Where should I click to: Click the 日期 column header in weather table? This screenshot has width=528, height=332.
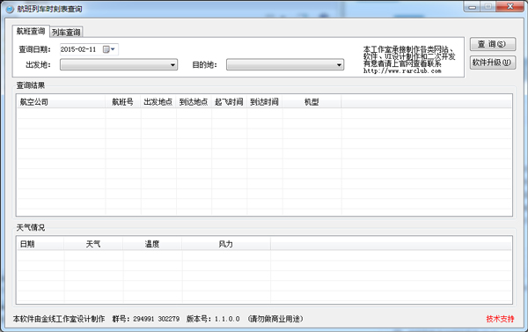tap(40, 244)
